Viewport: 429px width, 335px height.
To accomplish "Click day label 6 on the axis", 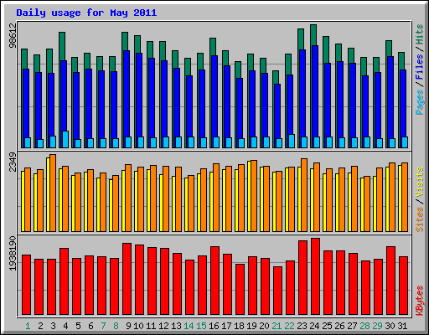I will pos(90,326).
